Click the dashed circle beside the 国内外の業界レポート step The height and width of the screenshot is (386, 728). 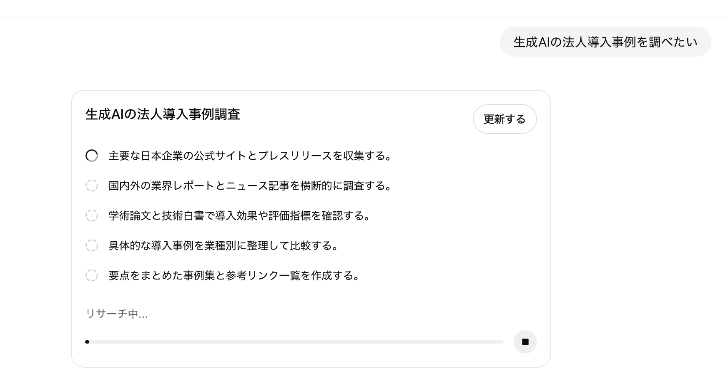tap(92, 186)
